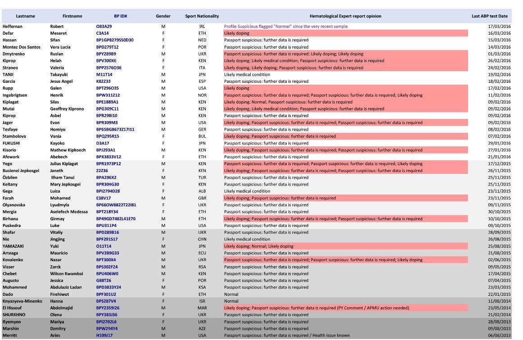Click test date 06/08/2013
Screen dimensions: 523x340
click(x=499, y=335)
